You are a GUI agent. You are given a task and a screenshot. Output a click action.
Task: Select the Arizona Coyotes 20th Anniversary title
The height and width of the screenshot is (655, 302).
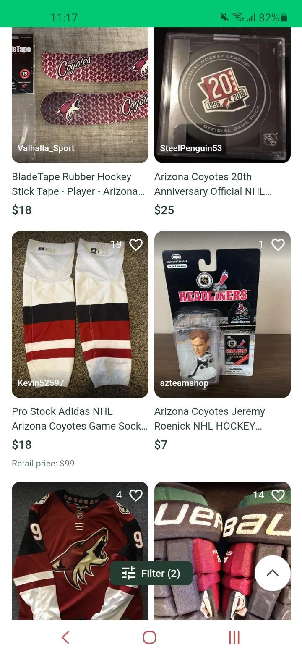pyautogui.click(x=213, y=184)
